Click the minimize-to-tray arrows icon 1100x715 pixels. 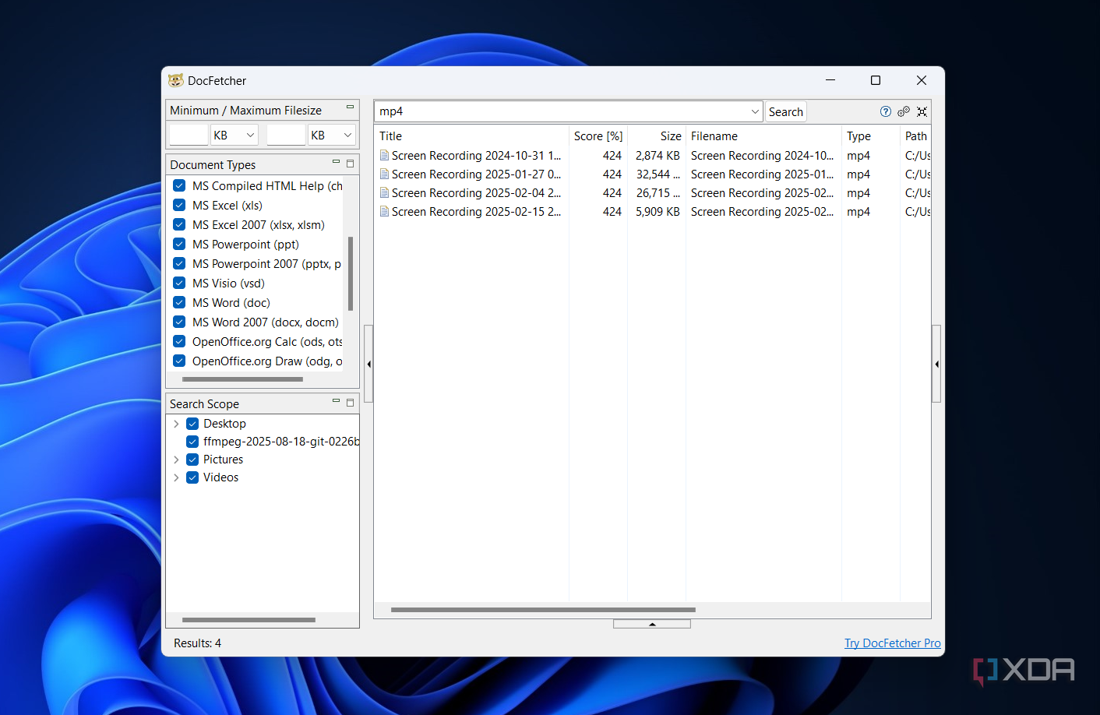(x=922, y=111)
